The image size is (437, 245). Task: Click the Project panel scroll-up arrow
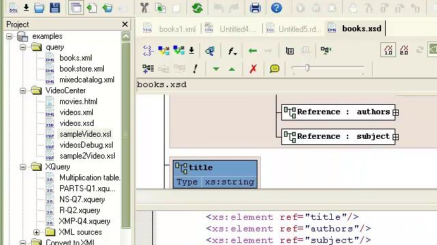[126, 36]
